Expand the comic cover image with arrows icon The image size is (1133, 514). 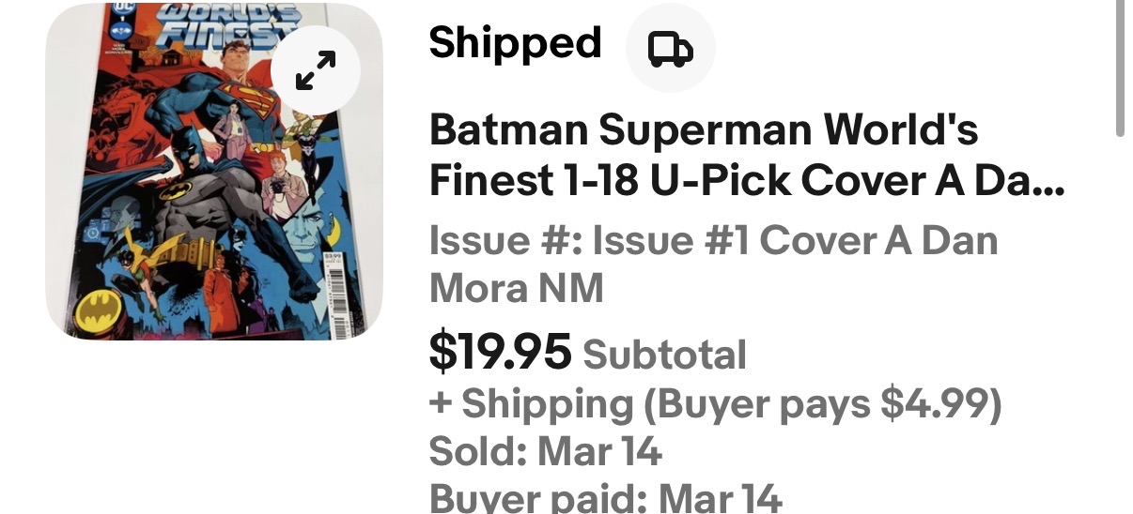pos(316,70)
